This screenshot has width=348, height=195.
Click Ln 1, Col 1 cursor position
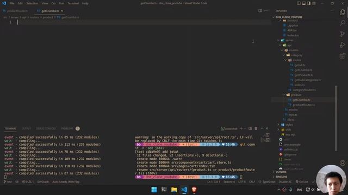click(x=214, y=182)
